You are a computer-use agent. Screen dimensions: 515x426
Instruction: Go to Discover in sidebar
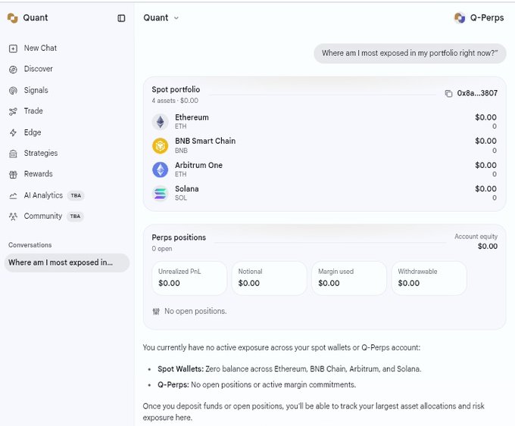pyautogui.click(x=38, y=69)
